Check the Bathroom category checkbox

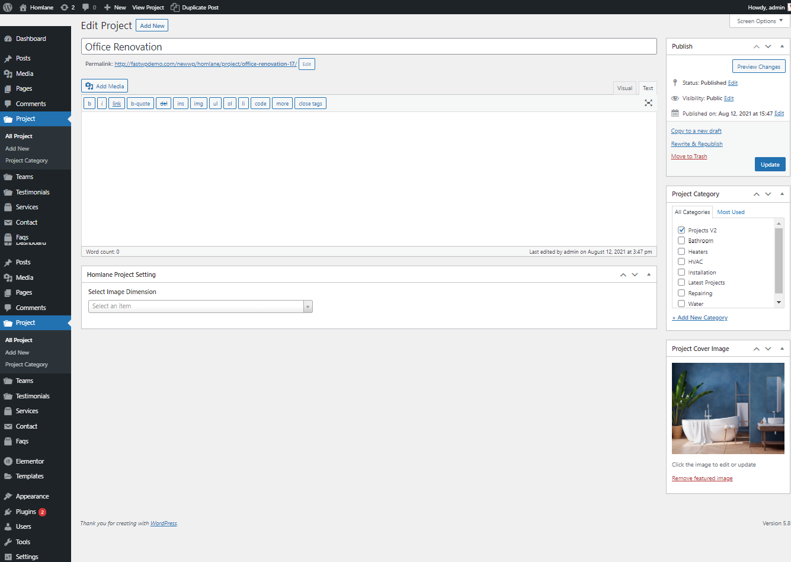[681, 241]
